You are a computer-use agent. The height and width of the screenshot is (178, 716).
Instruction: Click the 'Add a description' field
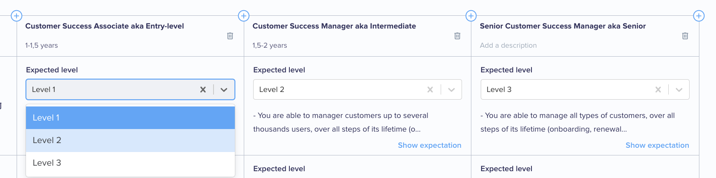pyautogui.click(x=508, y=45)
